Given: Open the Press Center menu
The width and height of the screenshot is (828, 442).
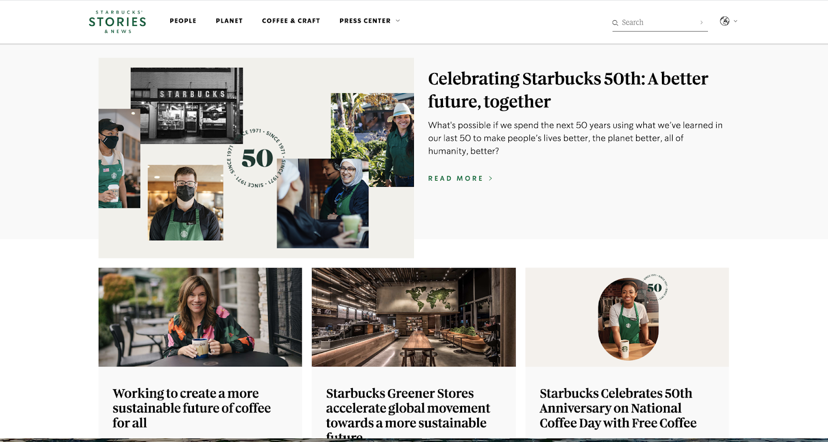Looking at the screenshot, I should click(x=365, y=21).
